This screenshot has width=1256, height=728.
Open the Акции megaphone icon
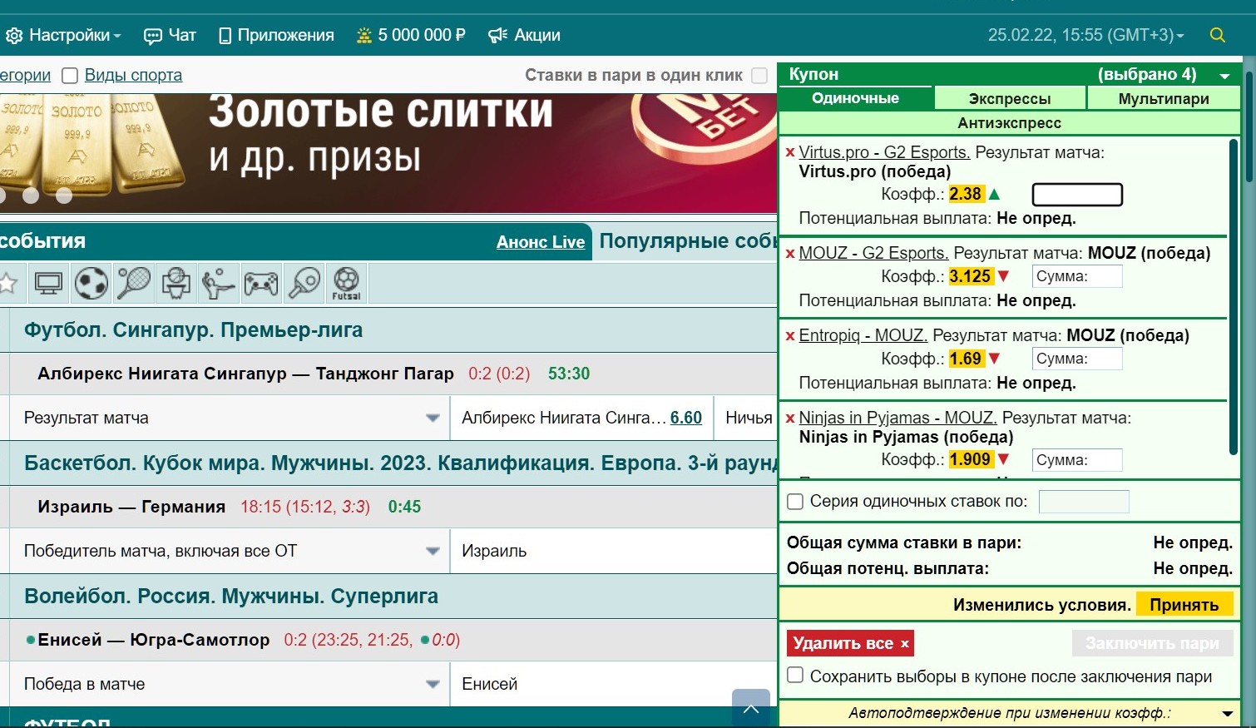(497, 36)
